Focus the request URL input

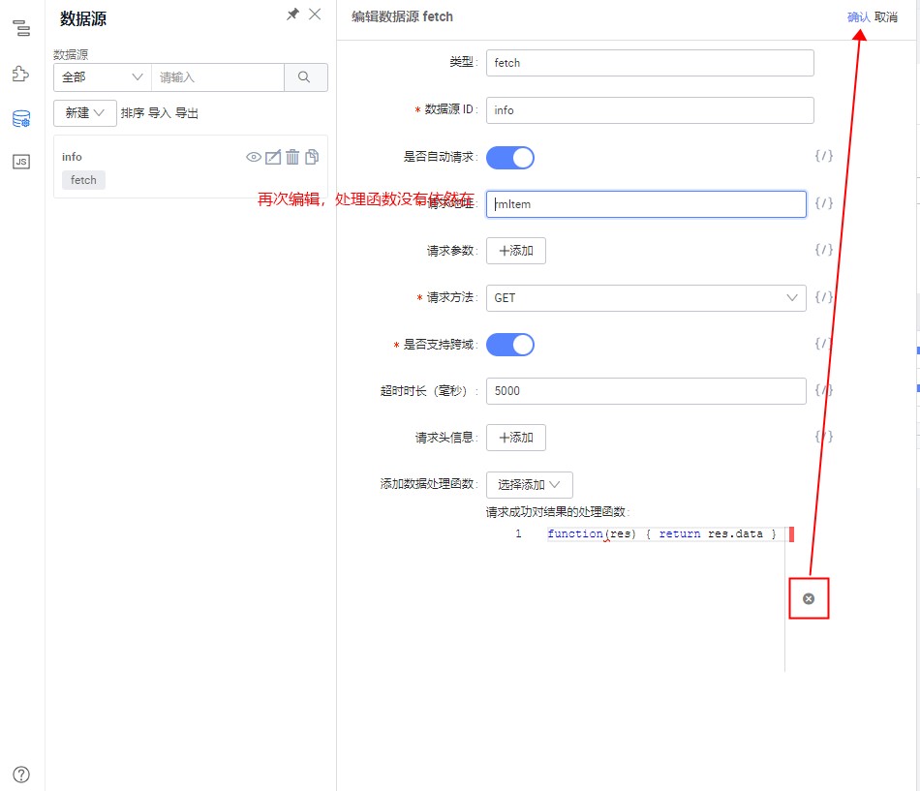coord(646,204)
